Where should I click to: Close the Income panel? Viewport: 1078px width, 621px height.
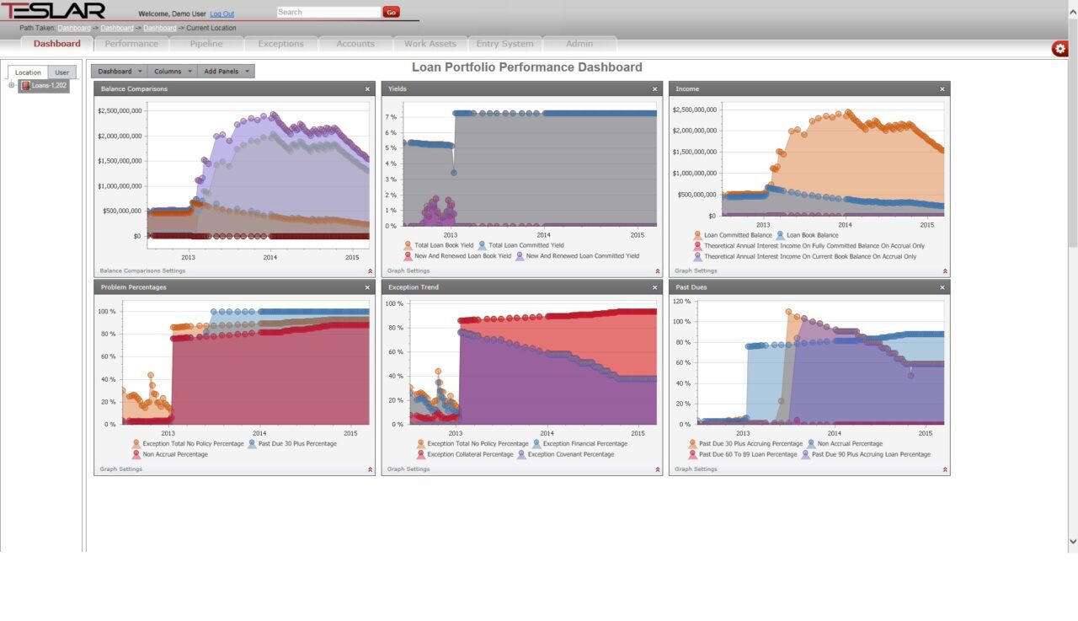click(942, 88)
